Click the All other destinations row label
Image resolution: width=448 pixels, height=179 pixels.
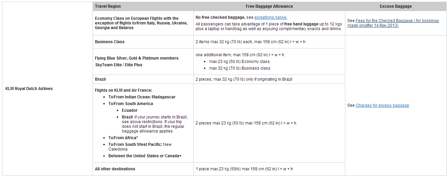[x=115, y=169]
